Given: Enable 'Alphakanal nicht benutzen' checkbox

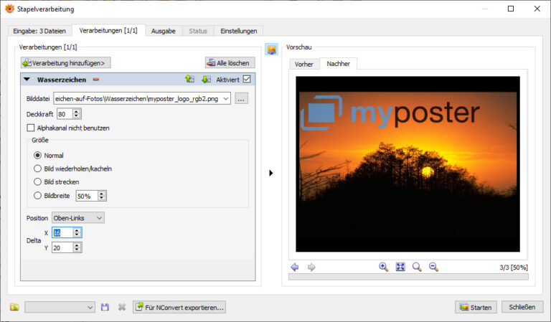Looking at the screenshot, I should [x=31, y=128].
